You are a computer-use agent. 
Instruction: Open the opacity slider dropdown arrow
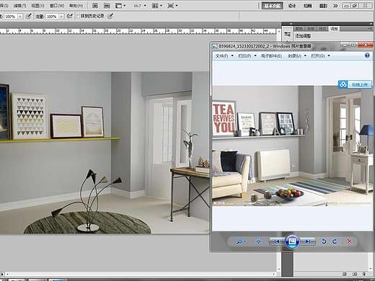20,17
